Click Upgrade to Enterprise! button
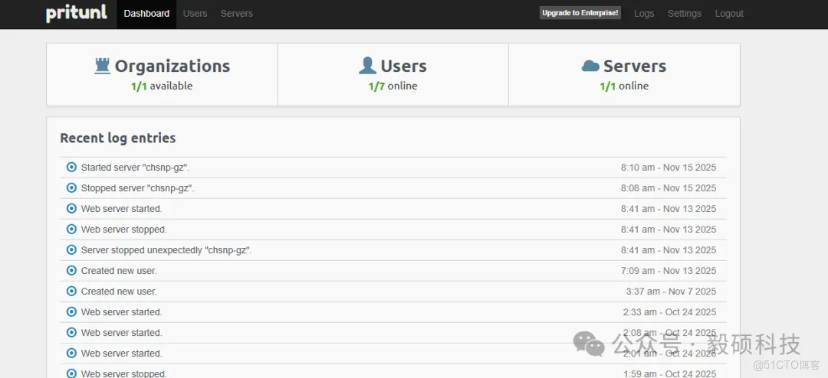Image resolution: width=828 pixels, height=378 pixels. coord(580,13)
